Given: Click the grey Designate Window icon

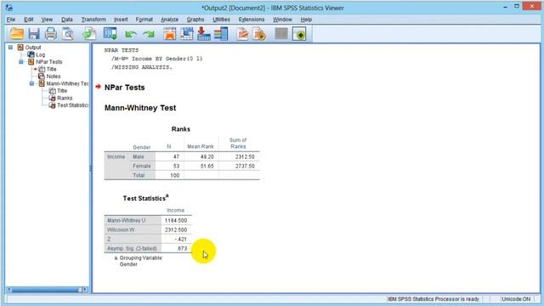Looking at the screenshot, I should (x=281, y=34).
